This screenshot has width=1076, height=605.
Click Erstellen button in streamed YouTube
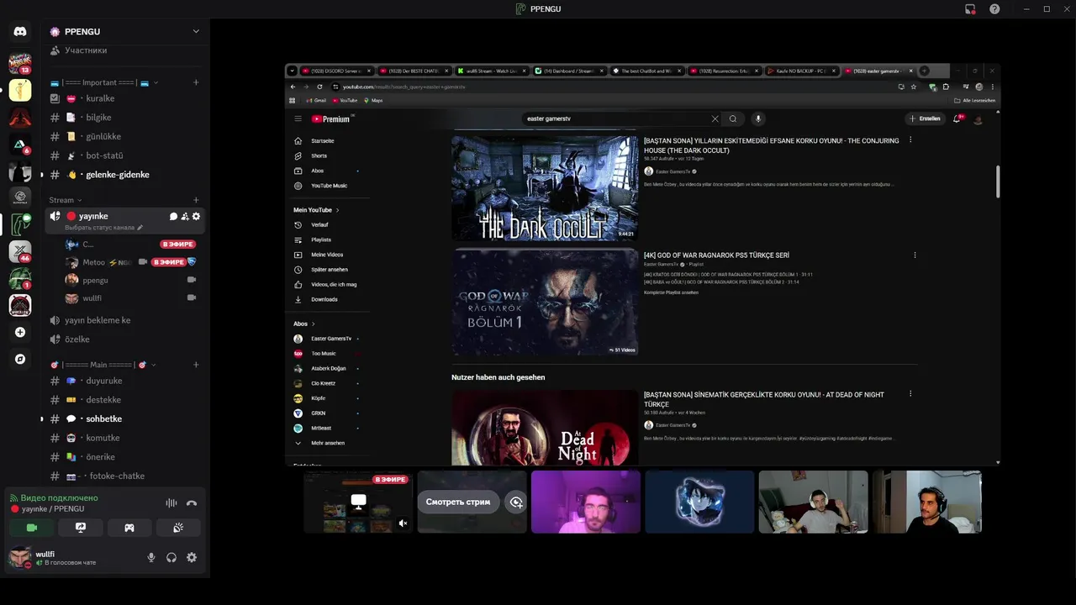pos(925,118)
